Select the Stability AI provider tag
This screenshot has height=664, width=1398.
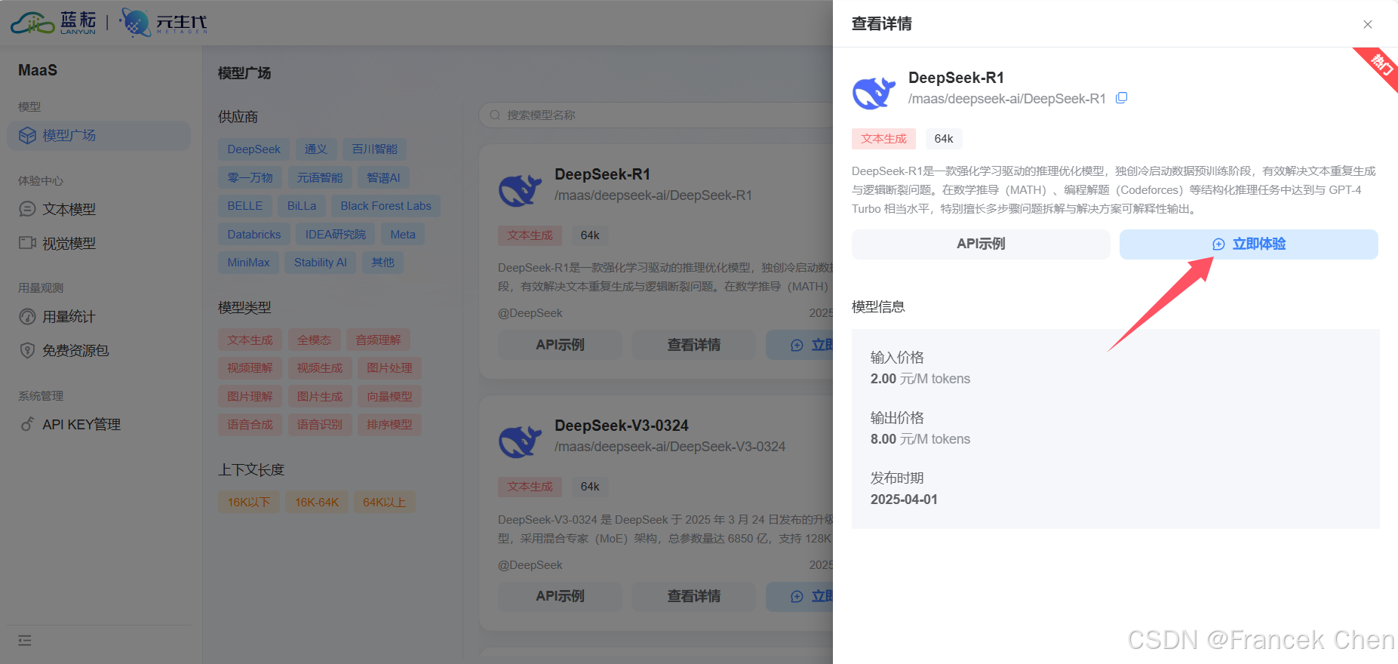pyautogui.click(x=321, y=263)
